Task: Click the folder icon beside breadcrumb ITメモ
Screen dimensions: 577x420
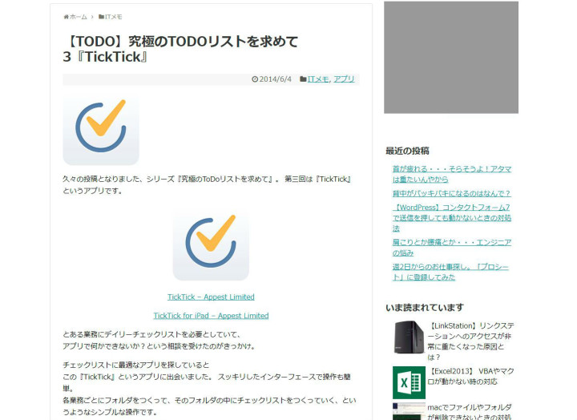Action: coord(101,17)
